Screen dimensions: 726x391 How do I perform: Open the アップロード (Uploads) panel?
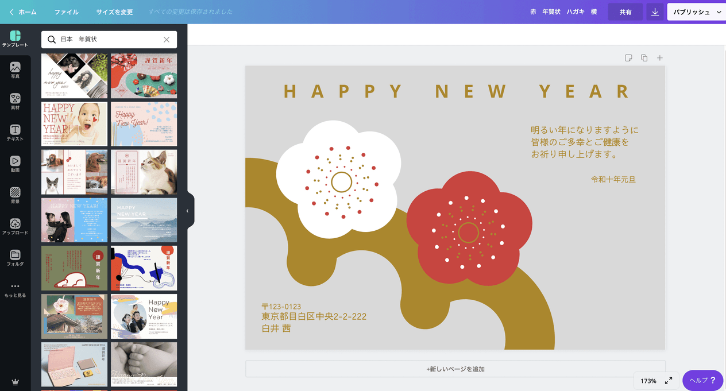(15, 227)
